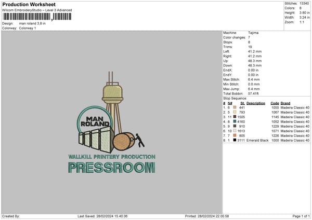This screenshot has height=220, width=312.
Task: Click stitch count 1613 in stop row 6
Action: (x=241, y=131)
